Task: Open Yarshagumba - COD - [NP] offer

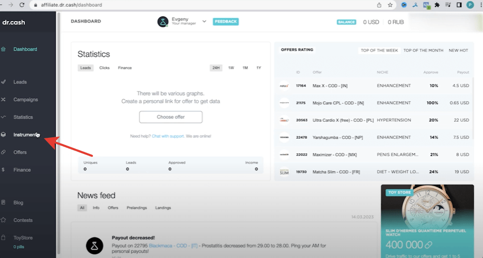Action: 338,137
